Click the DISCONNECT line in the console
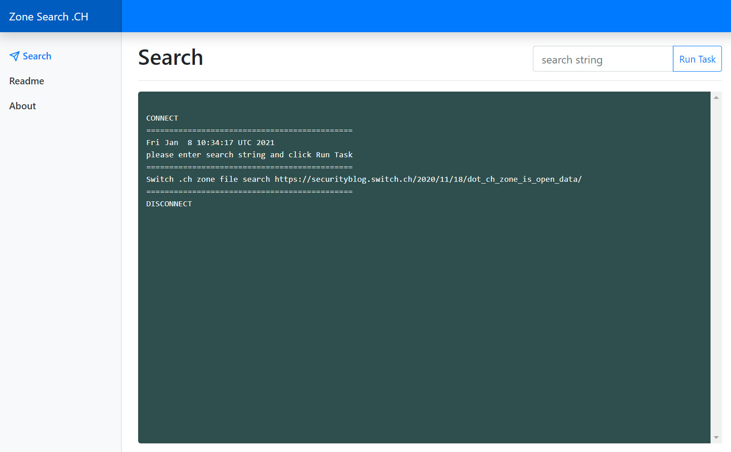The image size is (731, 452). pos(169,204)
